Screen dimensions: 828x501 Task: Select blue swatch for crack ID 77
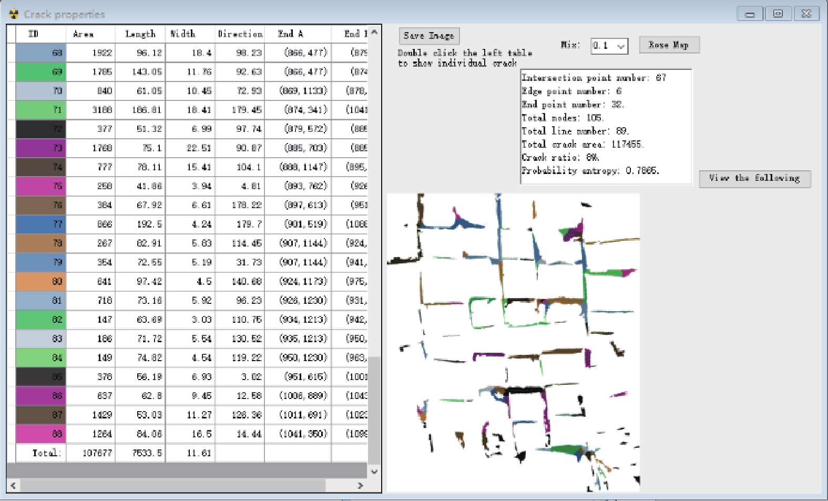click(x=41, y=224)
